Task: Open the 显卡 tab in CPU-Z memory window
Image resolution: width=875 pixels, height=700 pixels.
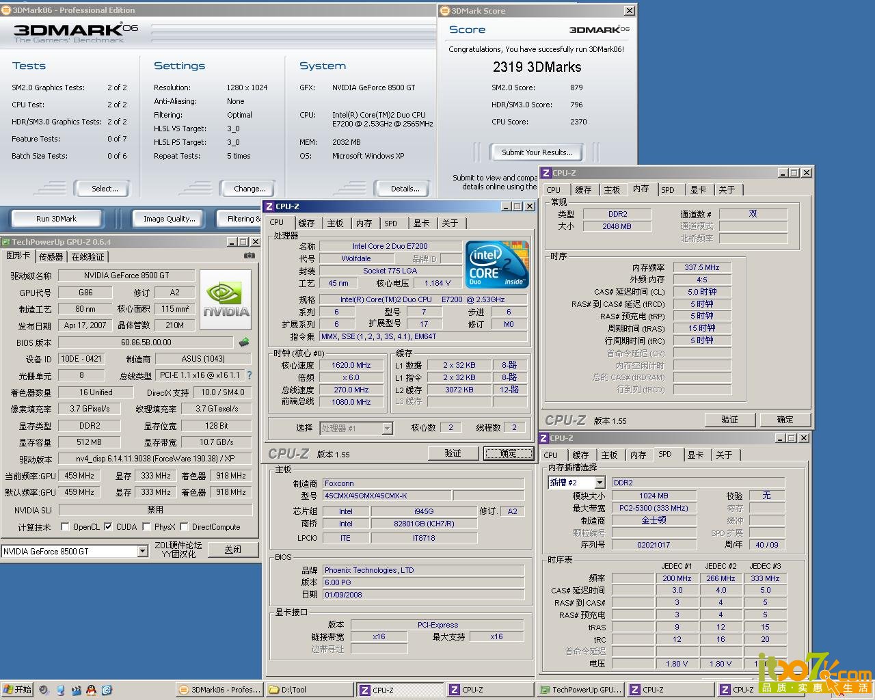Action: point(698,190)
